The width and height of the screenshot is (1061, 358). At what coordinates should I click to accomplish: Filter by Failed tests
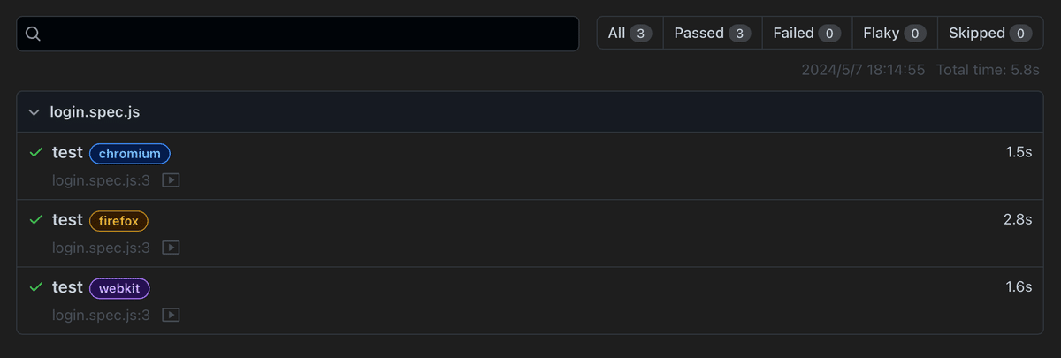[x=806, y=33]
